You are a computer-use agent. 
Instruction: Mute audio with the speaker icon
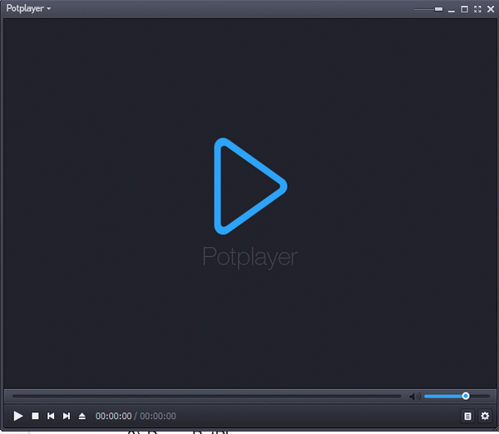point(415,397)
